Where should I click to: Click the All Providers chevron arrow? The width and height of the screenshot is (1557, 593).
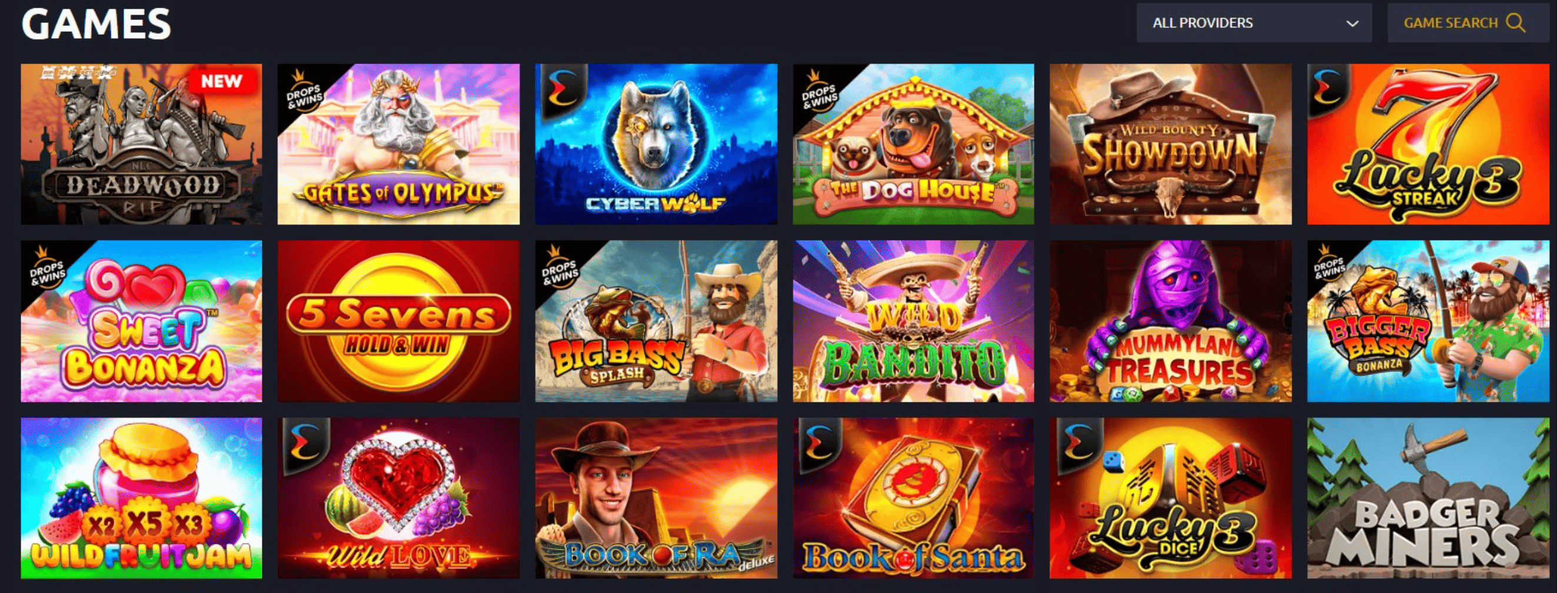tap(1352, 24)
